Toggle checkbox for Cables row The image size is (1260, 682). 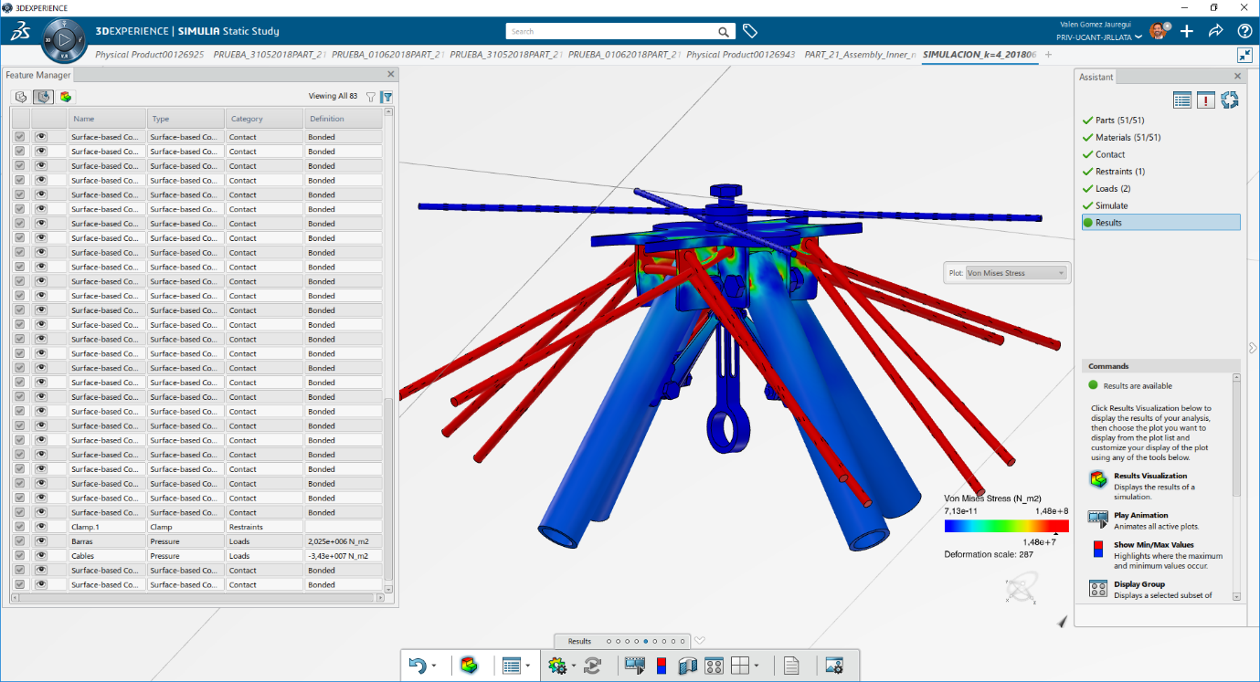(20, 556)
